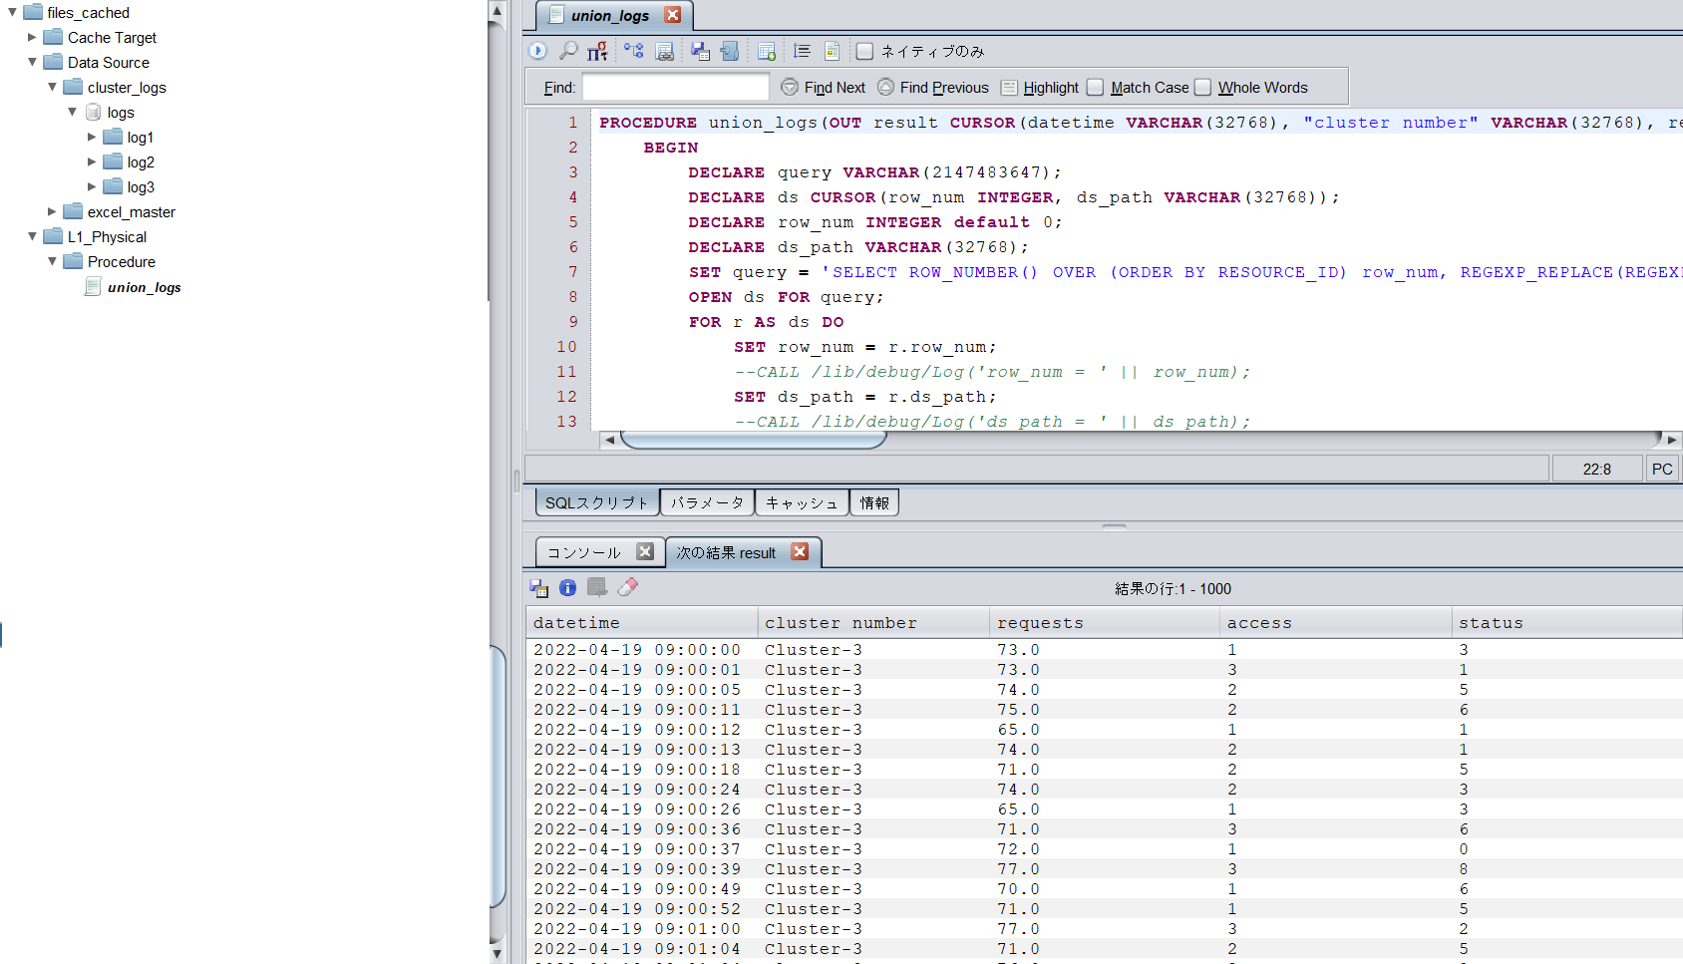
Task: Open the 情報 tab
Action: click(874, 502)
